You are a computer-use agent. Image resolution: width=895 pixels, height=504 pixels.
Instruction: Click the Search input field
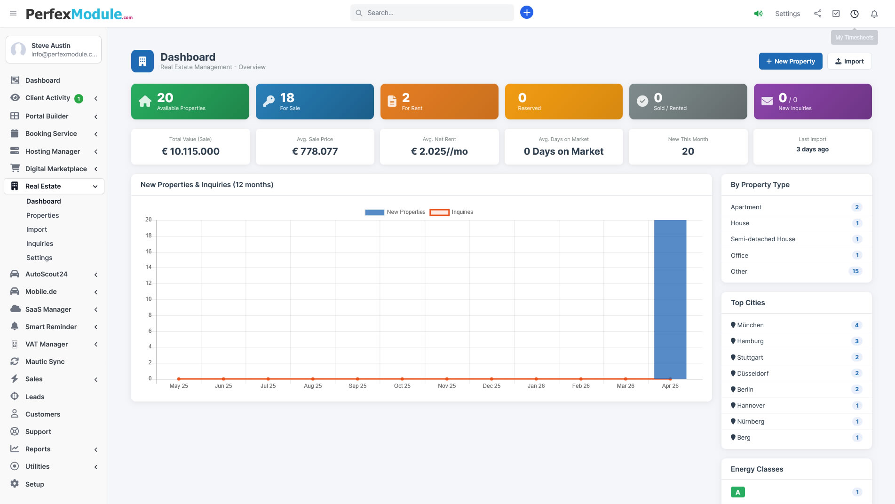(x=437, y=13)
